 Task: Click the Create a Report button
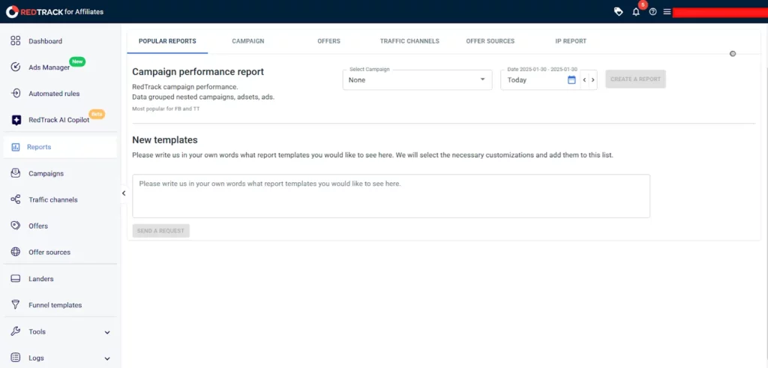coord(635,79)
